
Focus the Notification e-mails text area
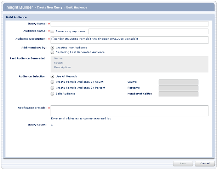tap(129, 110)
